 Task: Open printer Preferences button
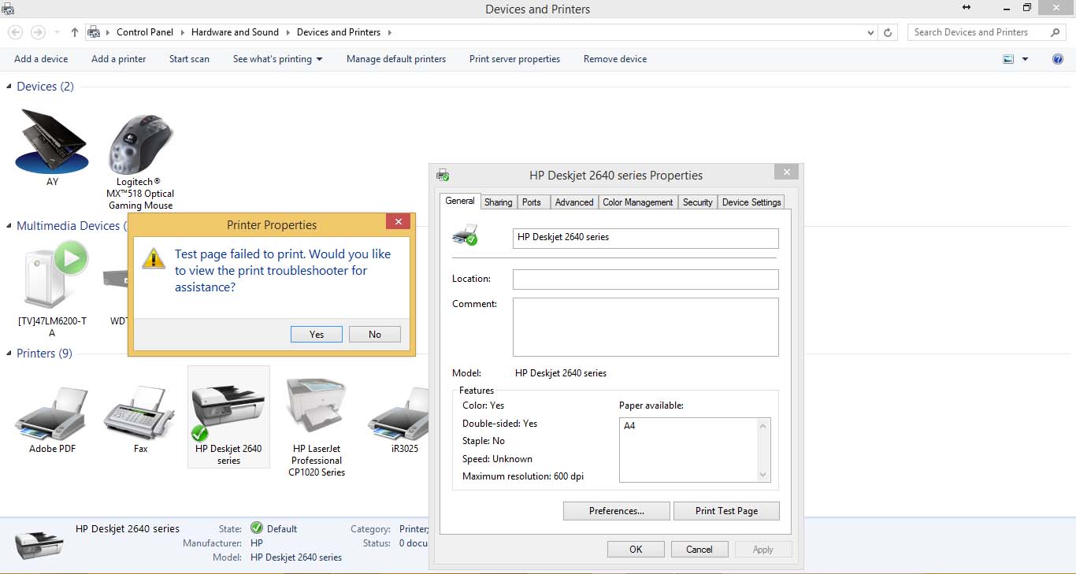tap(616, 511)
